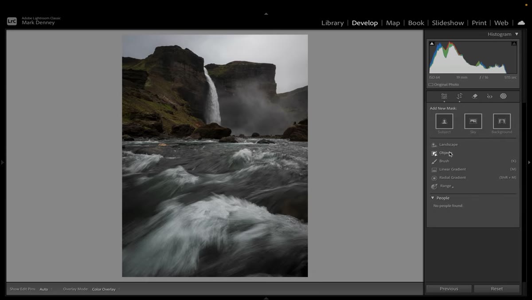Click the 'Add New Mask:' label

pyautogui.click(x=443, y=108)
